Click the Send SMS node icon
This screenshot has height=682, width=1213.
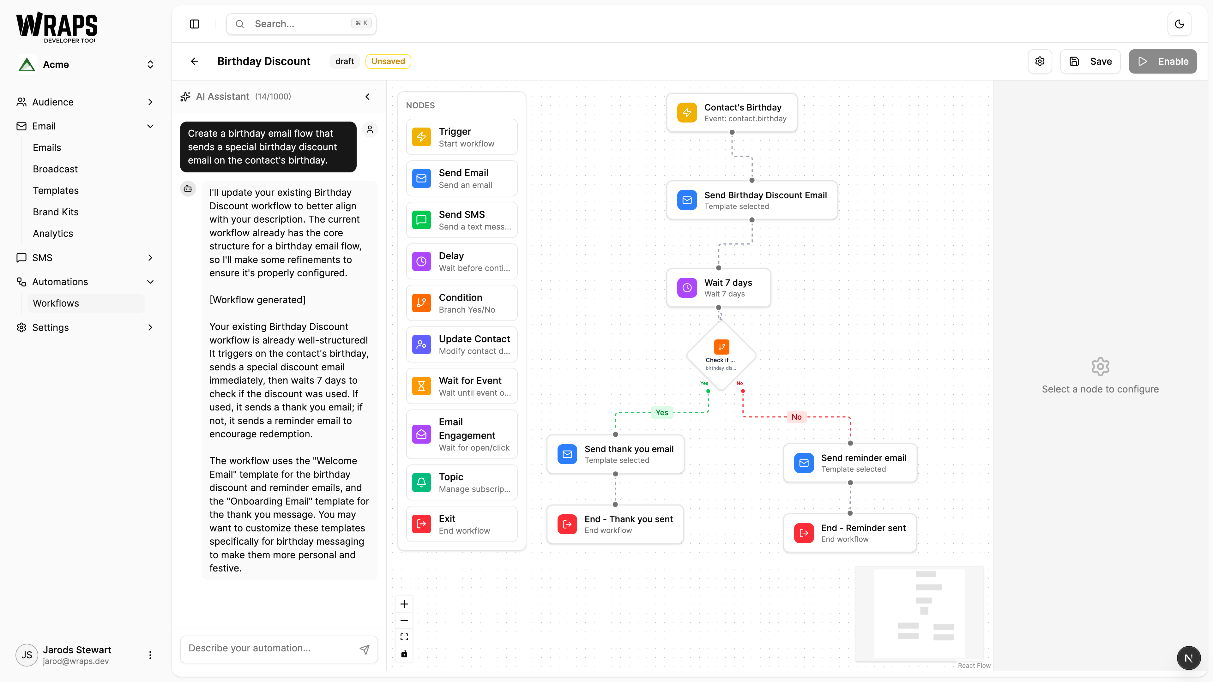421,220
